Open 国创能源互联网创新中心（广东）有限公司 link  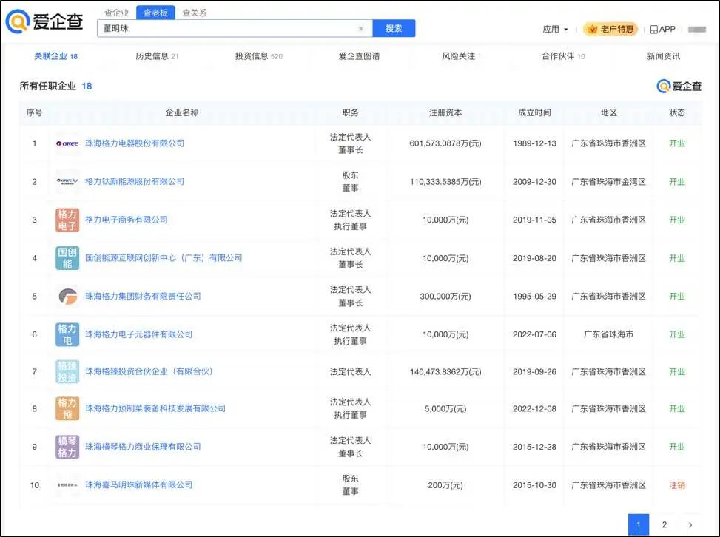164,258
